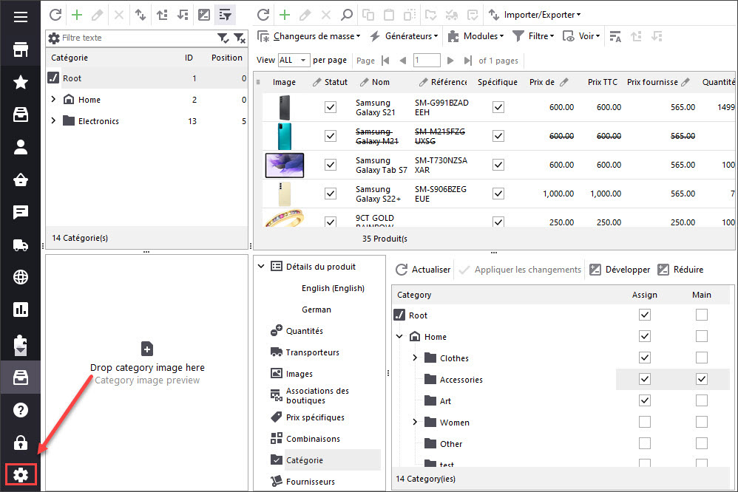
Task: Toggle Assign checkbox for Art category
Action: coord(645,400)
